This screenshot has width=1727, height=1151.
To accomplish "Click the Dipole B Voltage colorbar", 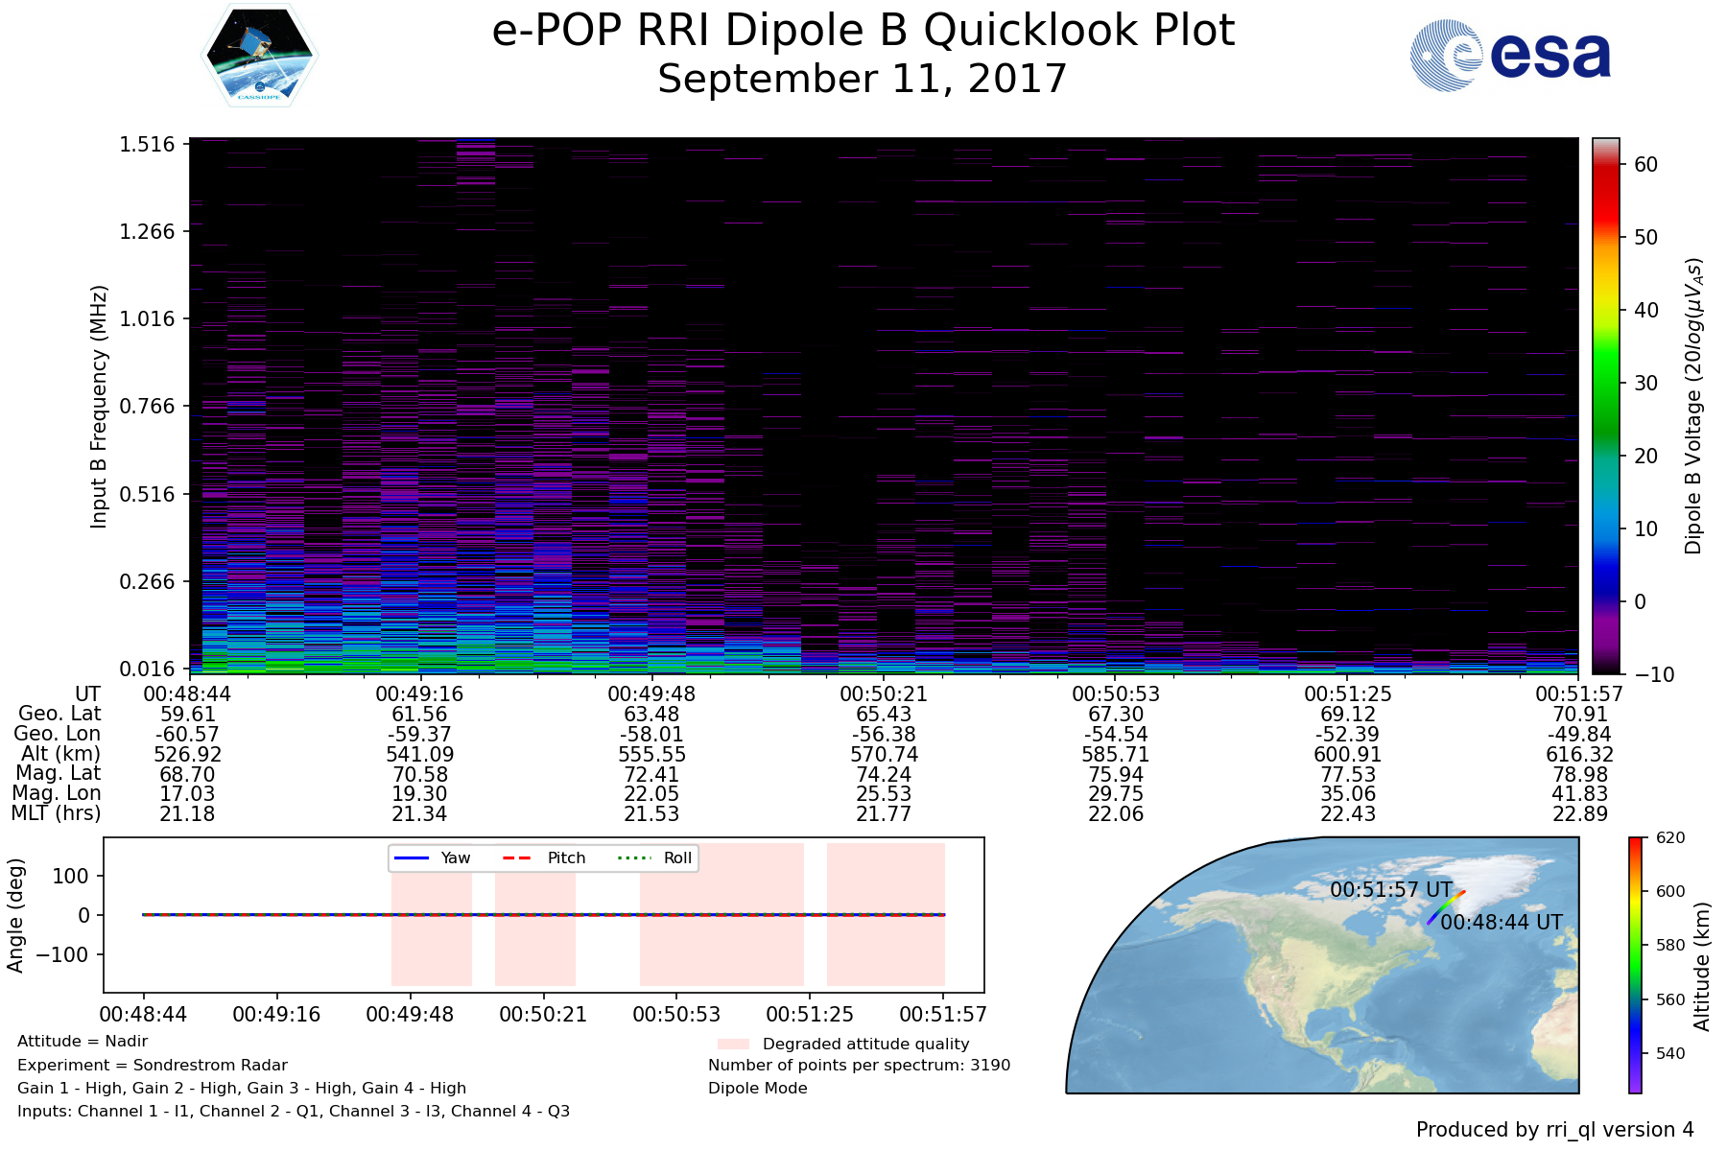I will click(1605, 406).
